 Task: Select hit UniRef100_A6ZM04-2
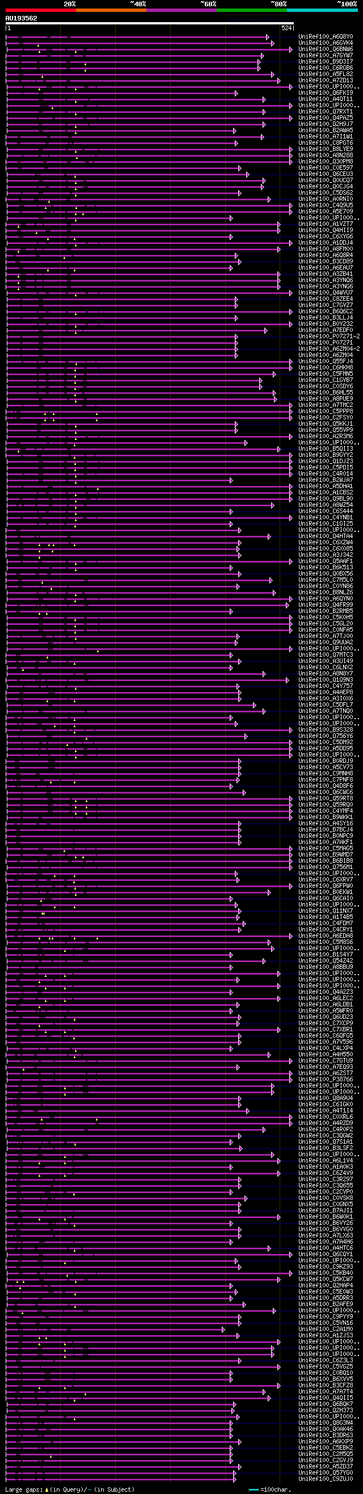(x=330, y=349)
